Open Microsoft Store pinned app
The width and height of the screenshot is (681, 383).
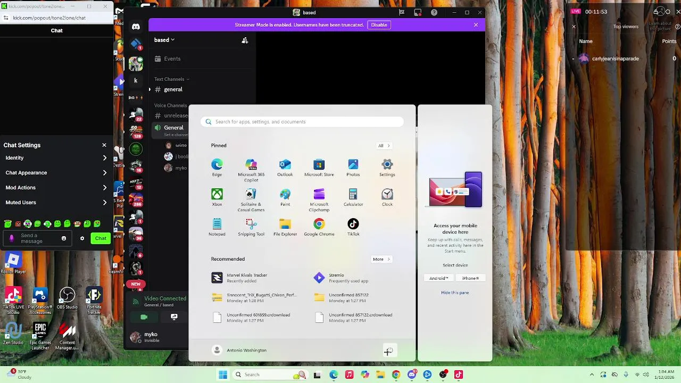tap(319, 168)
